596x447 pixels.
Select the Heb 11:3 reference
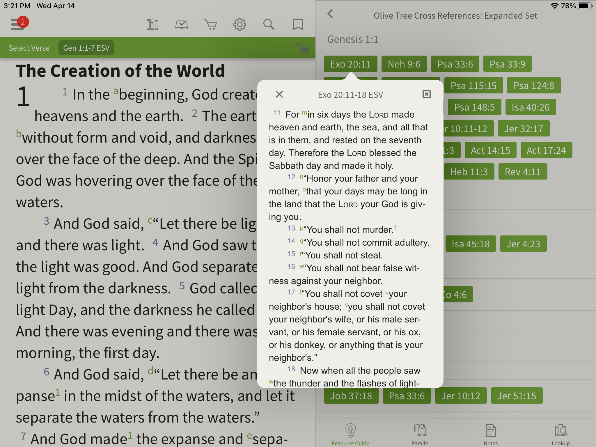(469, 172)
